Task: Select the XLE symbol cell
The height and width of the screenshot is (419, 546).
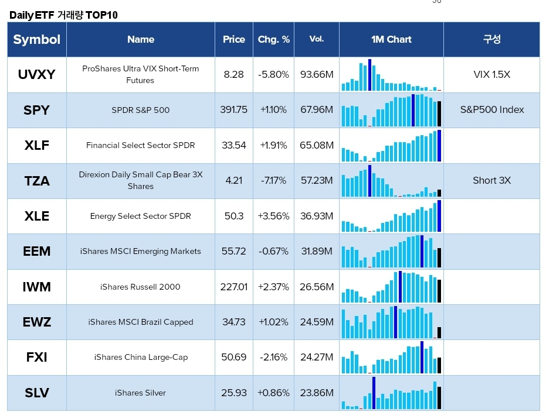Action: click(x=36, y=216)
